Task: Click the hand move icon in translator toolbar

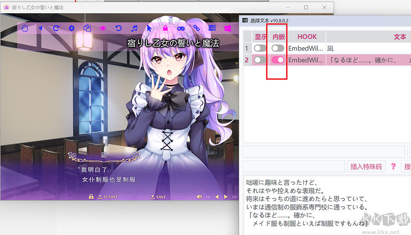Action: 25,28
